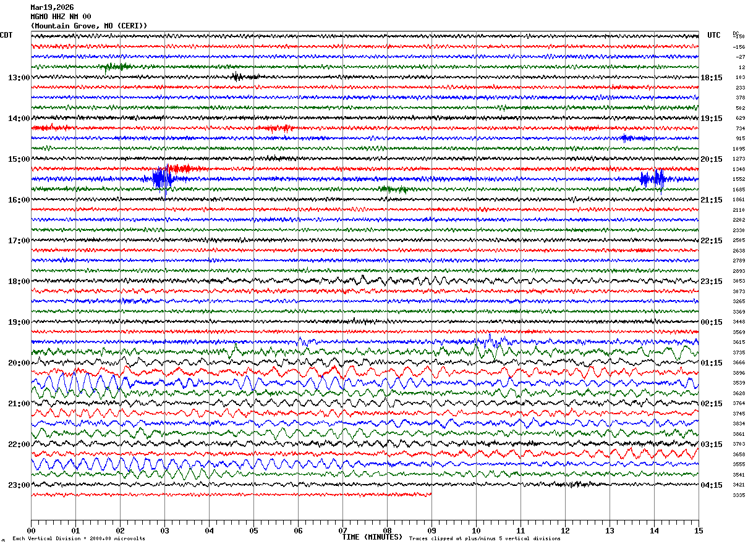Select the 00:15 UTC time label
Screen dimensions: 748x547
(x=711, y=322)
